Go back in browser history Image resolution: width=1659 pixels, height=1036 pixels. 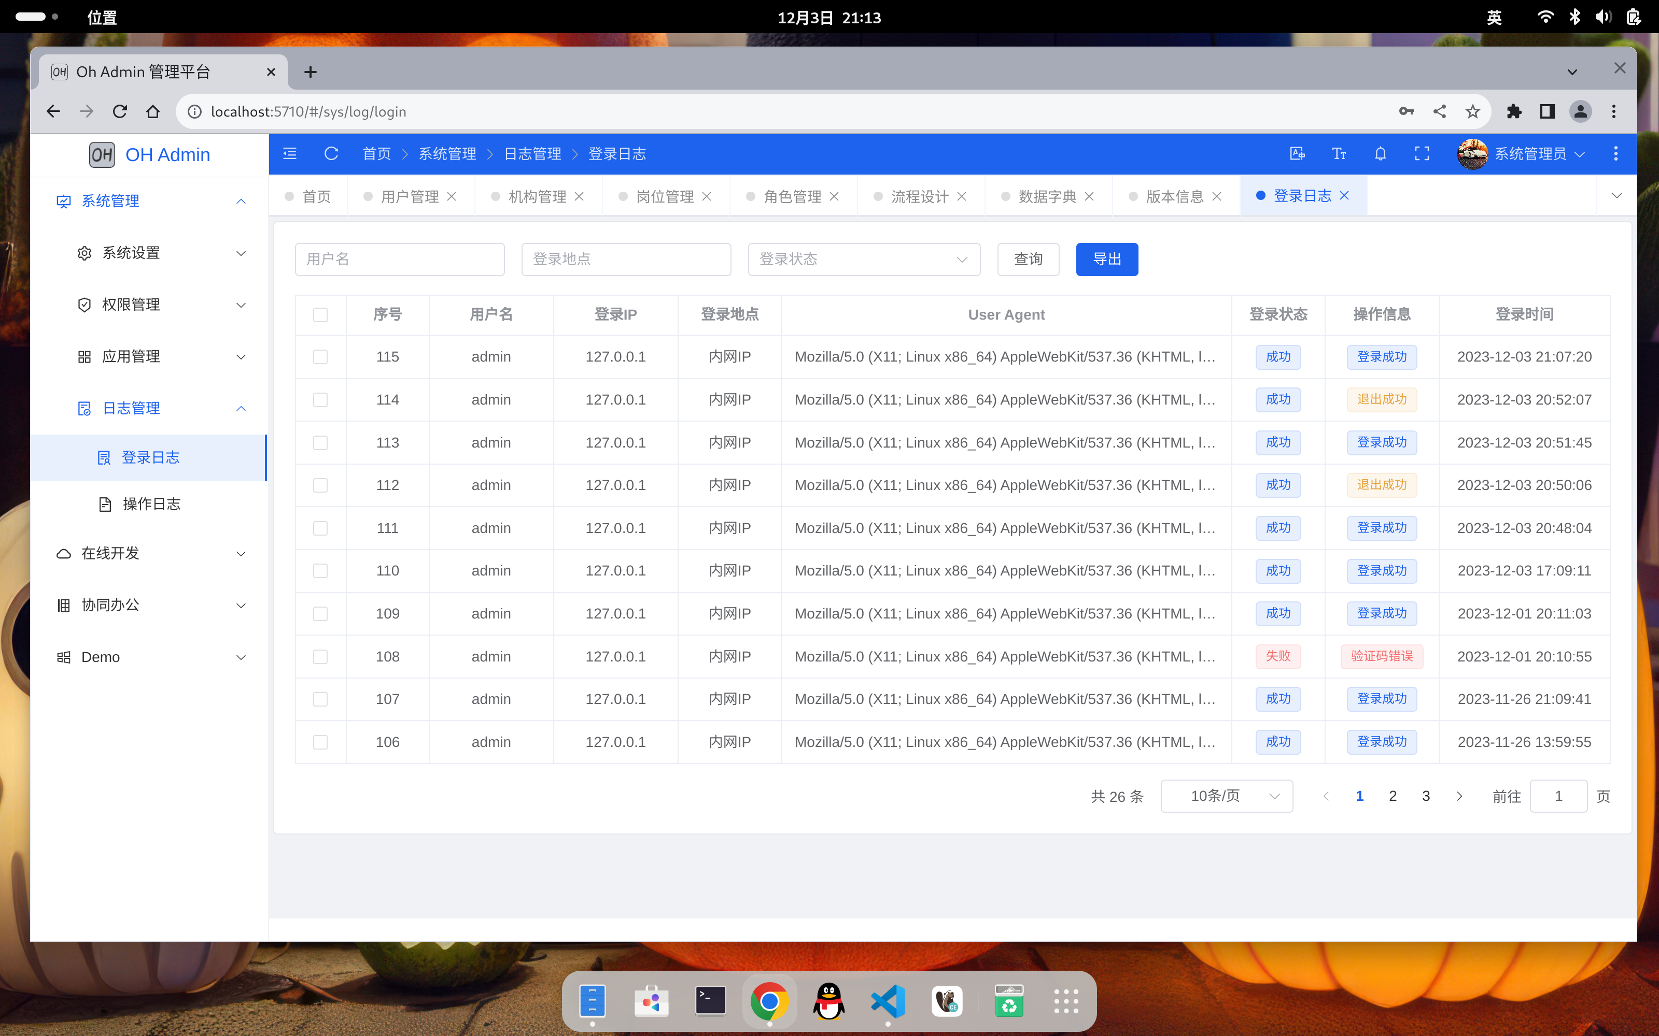coord(53,111)
